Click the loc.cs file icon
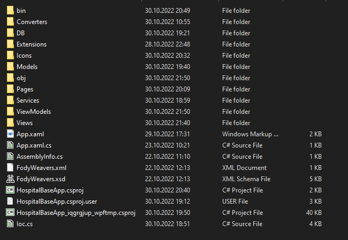Image resolution: width=348 pixels, height=240 pixels. 10,224
